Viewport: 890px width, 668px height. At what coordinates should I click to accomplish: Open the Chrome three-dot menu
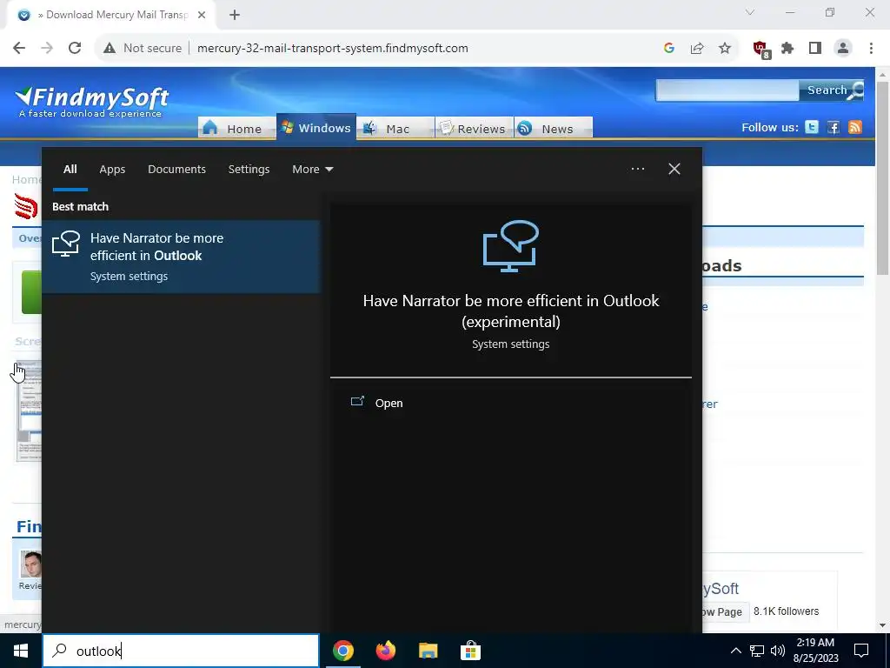pos(871,49)
